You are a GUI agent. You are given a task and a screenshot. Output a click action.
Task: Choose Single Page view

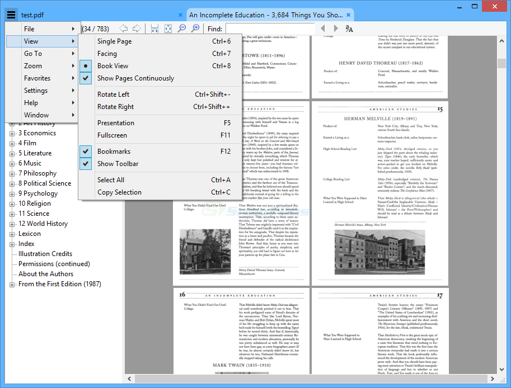tap(160, 41)
